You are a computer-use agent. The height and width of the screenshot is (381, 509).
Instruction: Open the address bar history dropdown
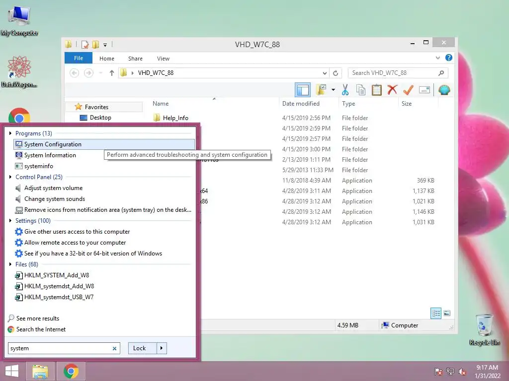(x=325, y=73)
